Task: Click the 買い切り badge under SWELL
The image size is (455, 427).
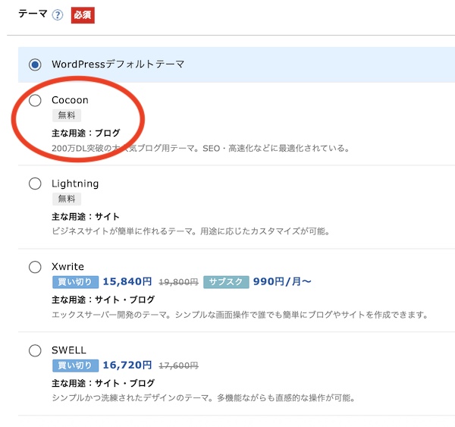Action: (x=75, y=366)
